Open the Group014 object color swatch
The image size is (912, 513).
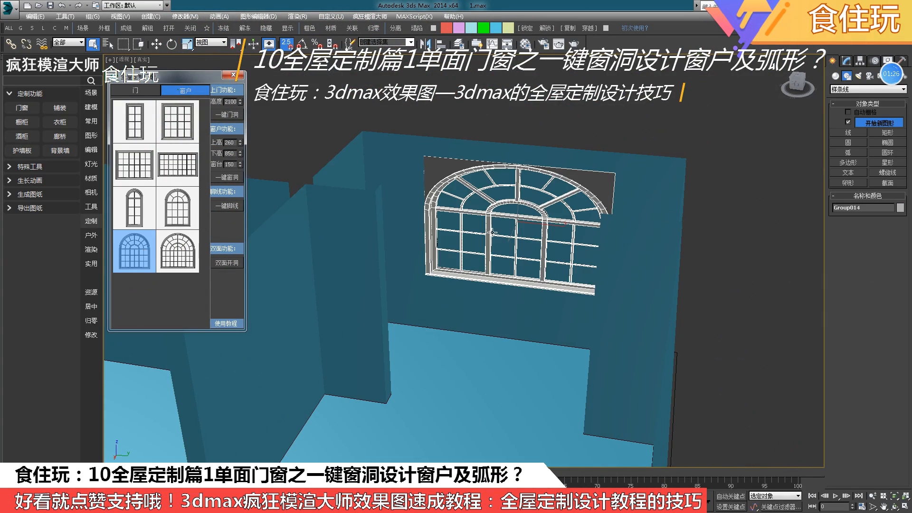pyautogui.click(x=901, y=208)
